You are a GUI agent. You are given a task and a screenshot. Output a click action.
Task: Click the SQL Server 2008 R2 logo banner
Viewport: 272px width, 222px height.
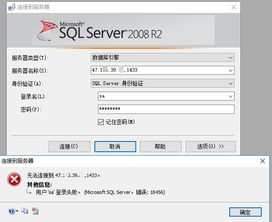tap(123, 30)
